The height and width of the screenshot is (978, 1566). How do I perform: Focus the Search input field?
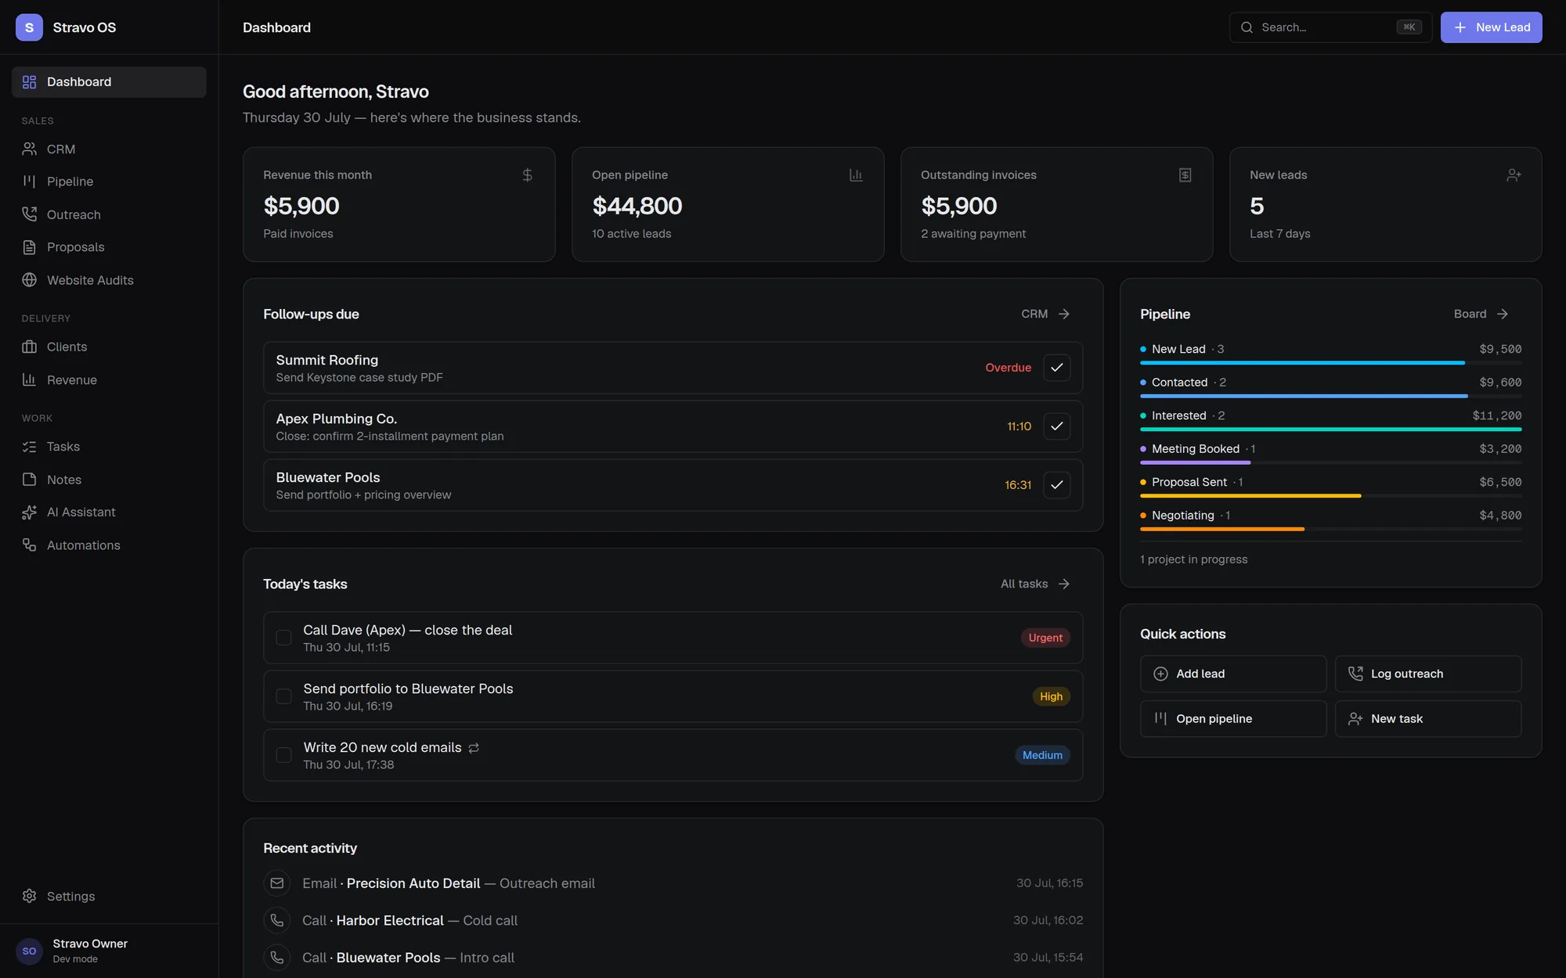[1330, 27]
